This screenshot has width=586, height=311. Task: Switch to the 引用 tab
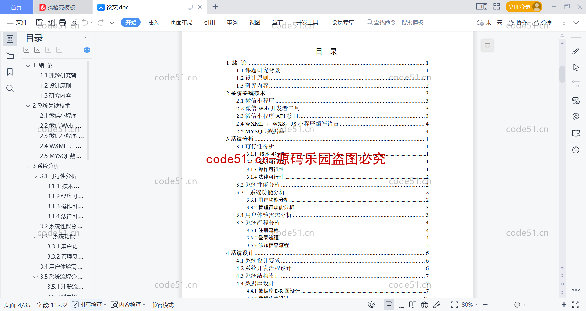[210, 22]
